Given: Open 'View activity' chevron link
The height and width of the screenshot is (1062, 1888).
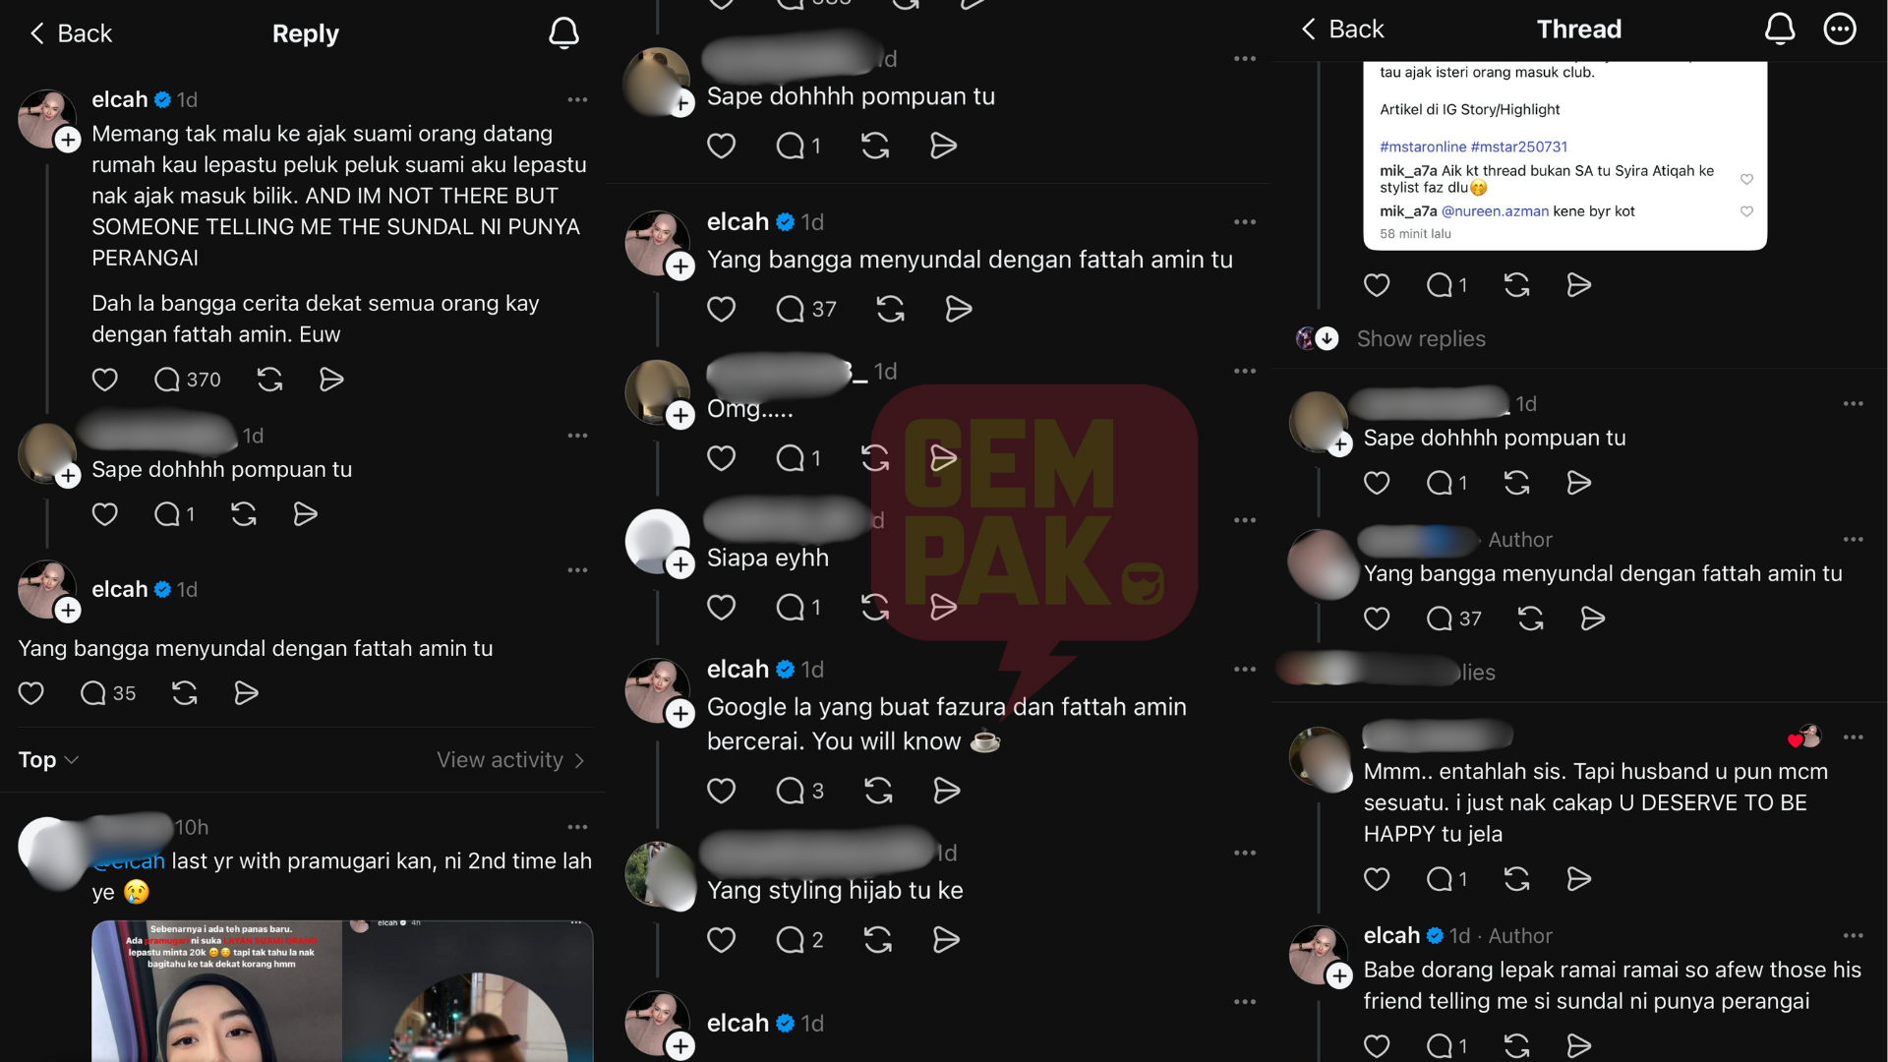Looking at the screenshot, I should [x=510, y=760].
